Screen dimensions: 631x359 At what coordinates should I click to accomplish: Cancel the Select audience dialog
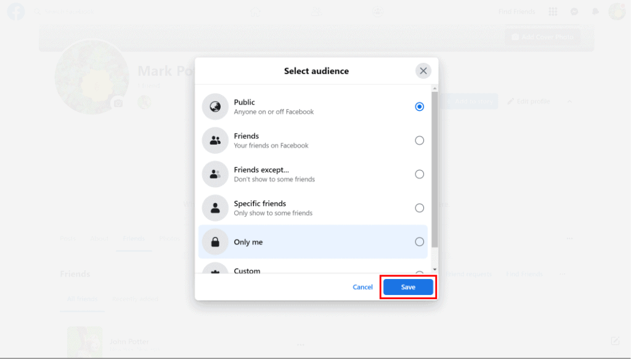click(x=362, y=286)
